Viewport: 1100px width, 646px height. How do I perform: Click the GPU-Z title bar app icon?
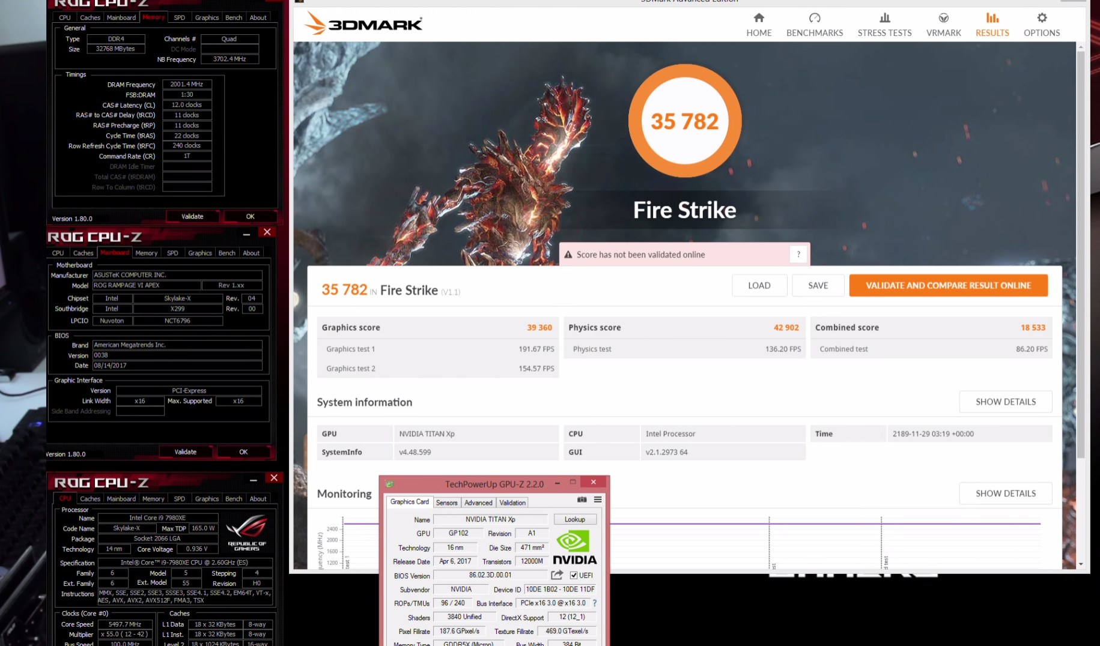pyautogui.click(x=389, y=484)
